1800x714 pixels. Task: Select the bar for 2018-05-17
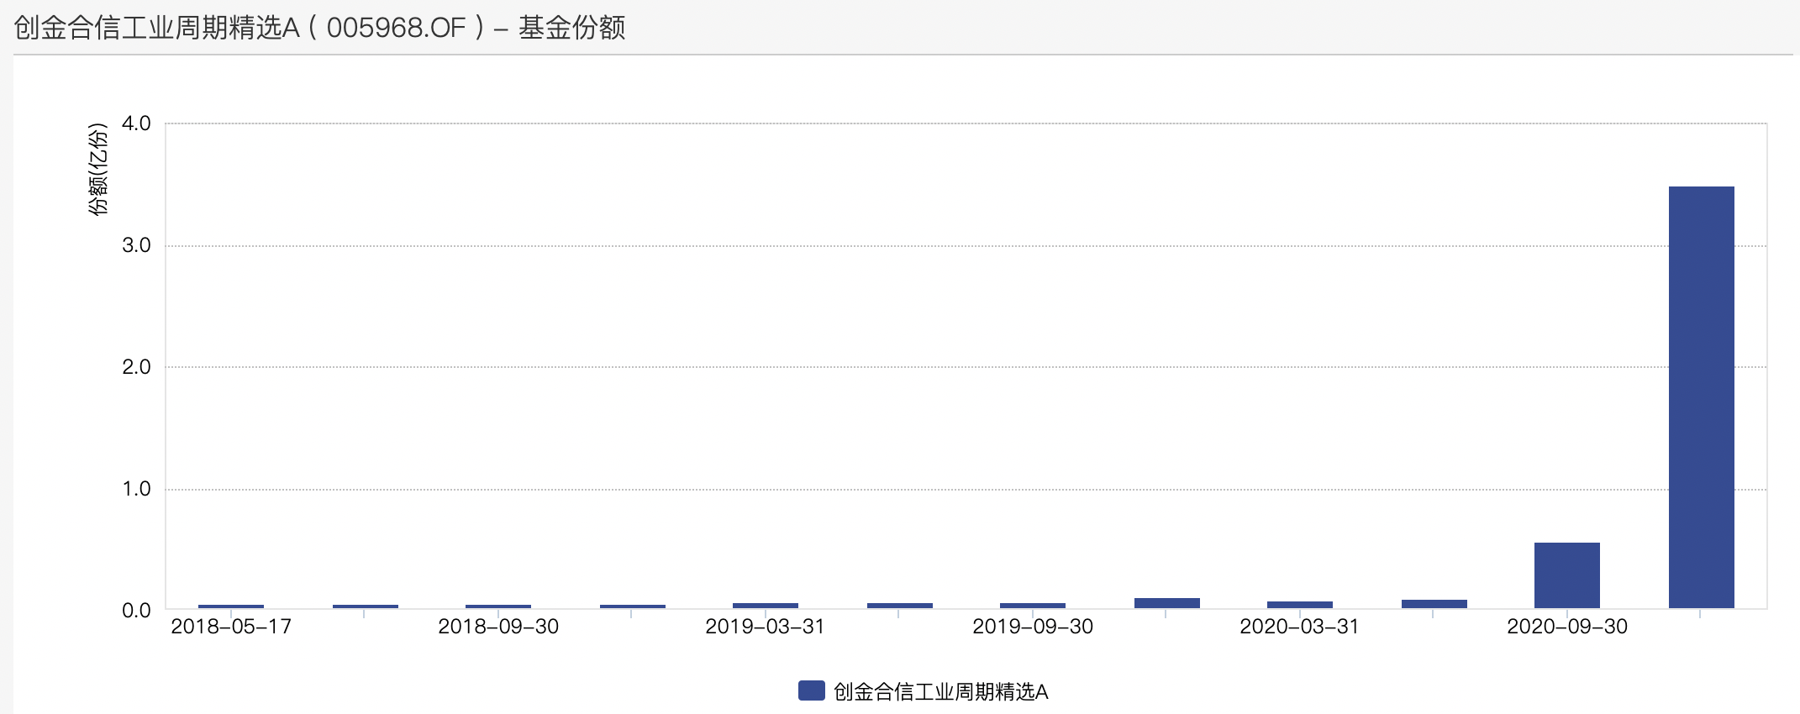click(x=231, y=606)
